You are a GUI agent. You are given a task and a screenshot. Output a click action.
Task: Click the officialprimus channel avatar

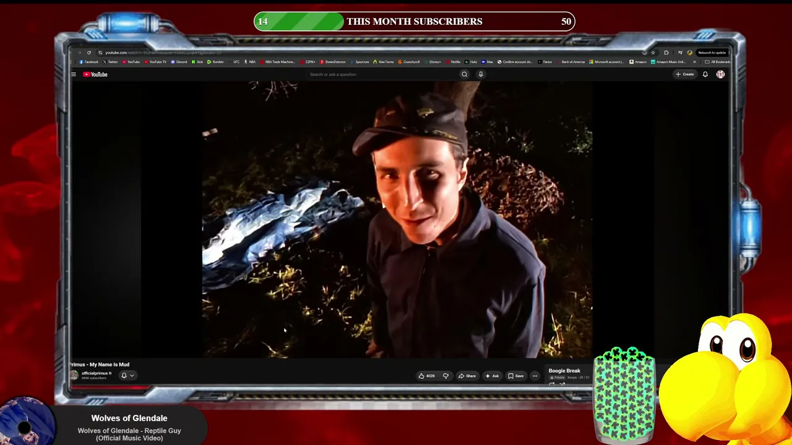point(74,375)
